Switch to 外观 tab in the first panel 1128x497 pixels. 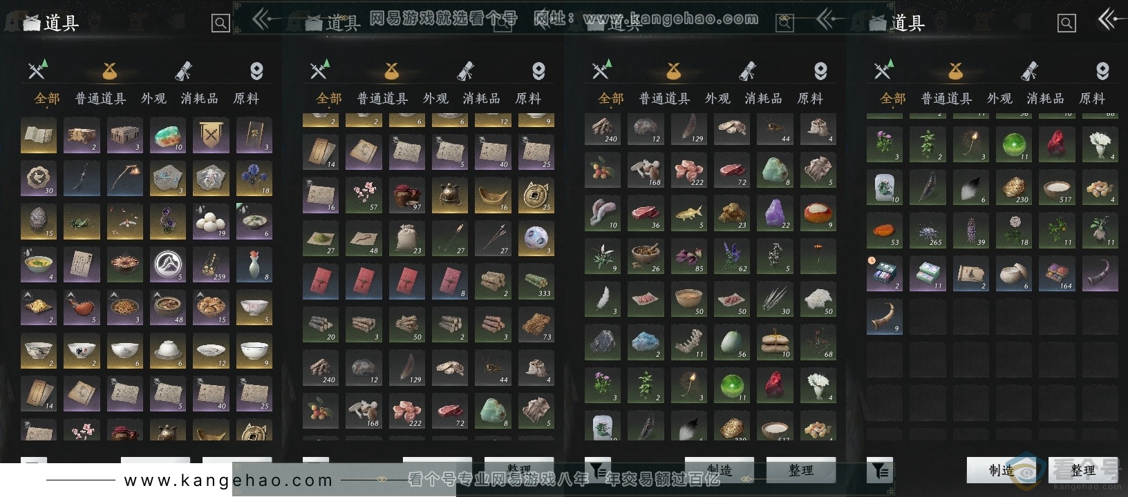(154, 99)
